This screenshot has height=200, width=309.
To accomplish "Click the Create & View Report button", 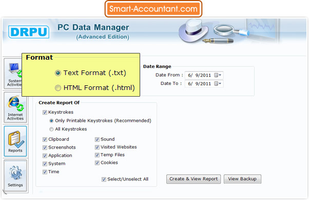I will point(194,179).
